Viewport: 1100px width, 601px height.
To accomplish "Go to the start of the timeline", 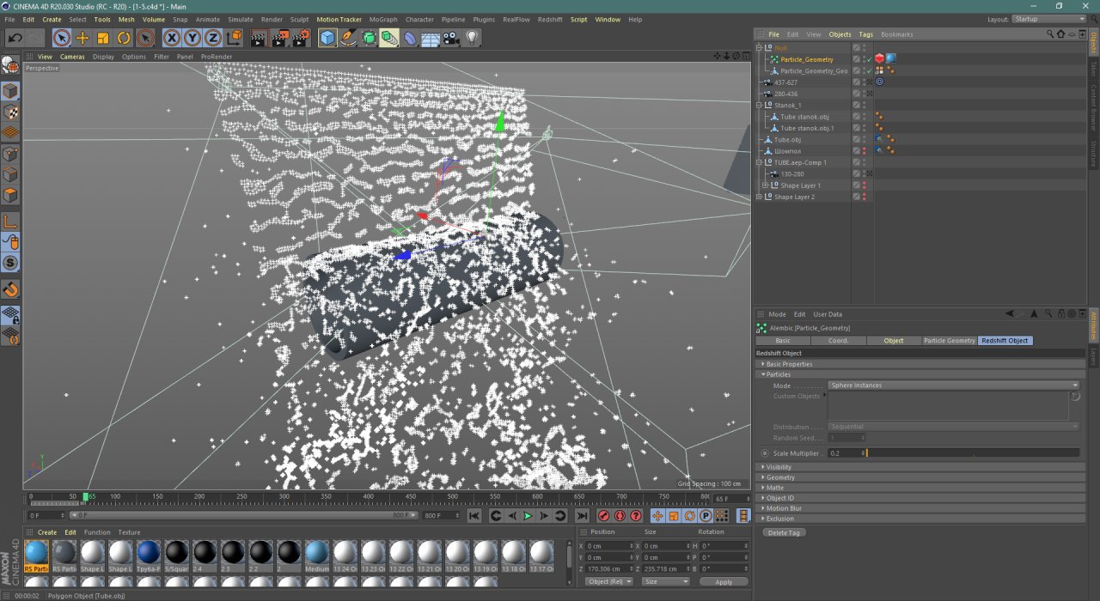I will [474, 516].
